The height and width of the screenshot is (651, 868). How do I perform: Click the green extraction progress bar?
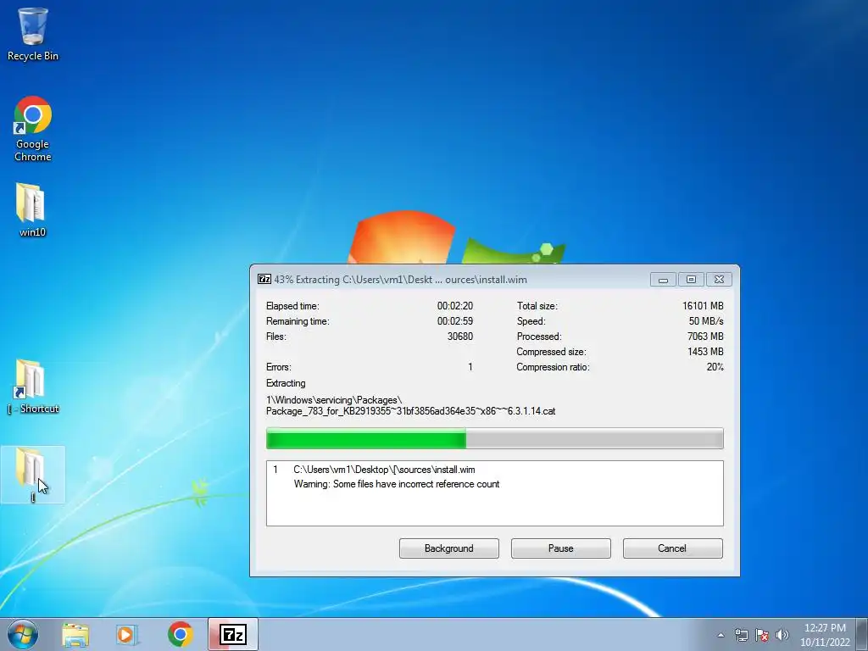(x=494, y=438)
